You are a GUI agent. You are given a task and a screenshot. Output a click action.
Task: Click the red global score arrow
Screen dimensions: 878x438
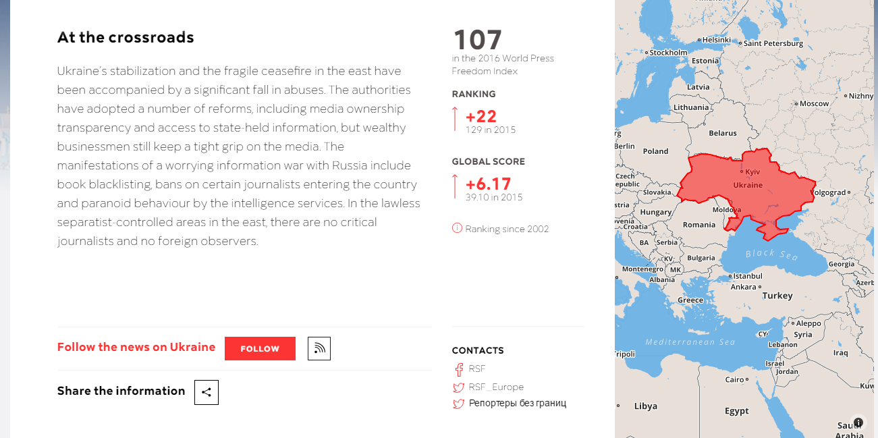point(455,187)
